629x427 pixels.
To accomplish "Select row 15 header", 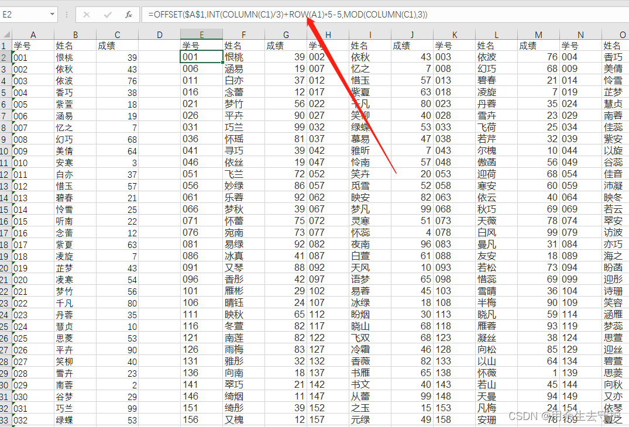I will (6, 209).
